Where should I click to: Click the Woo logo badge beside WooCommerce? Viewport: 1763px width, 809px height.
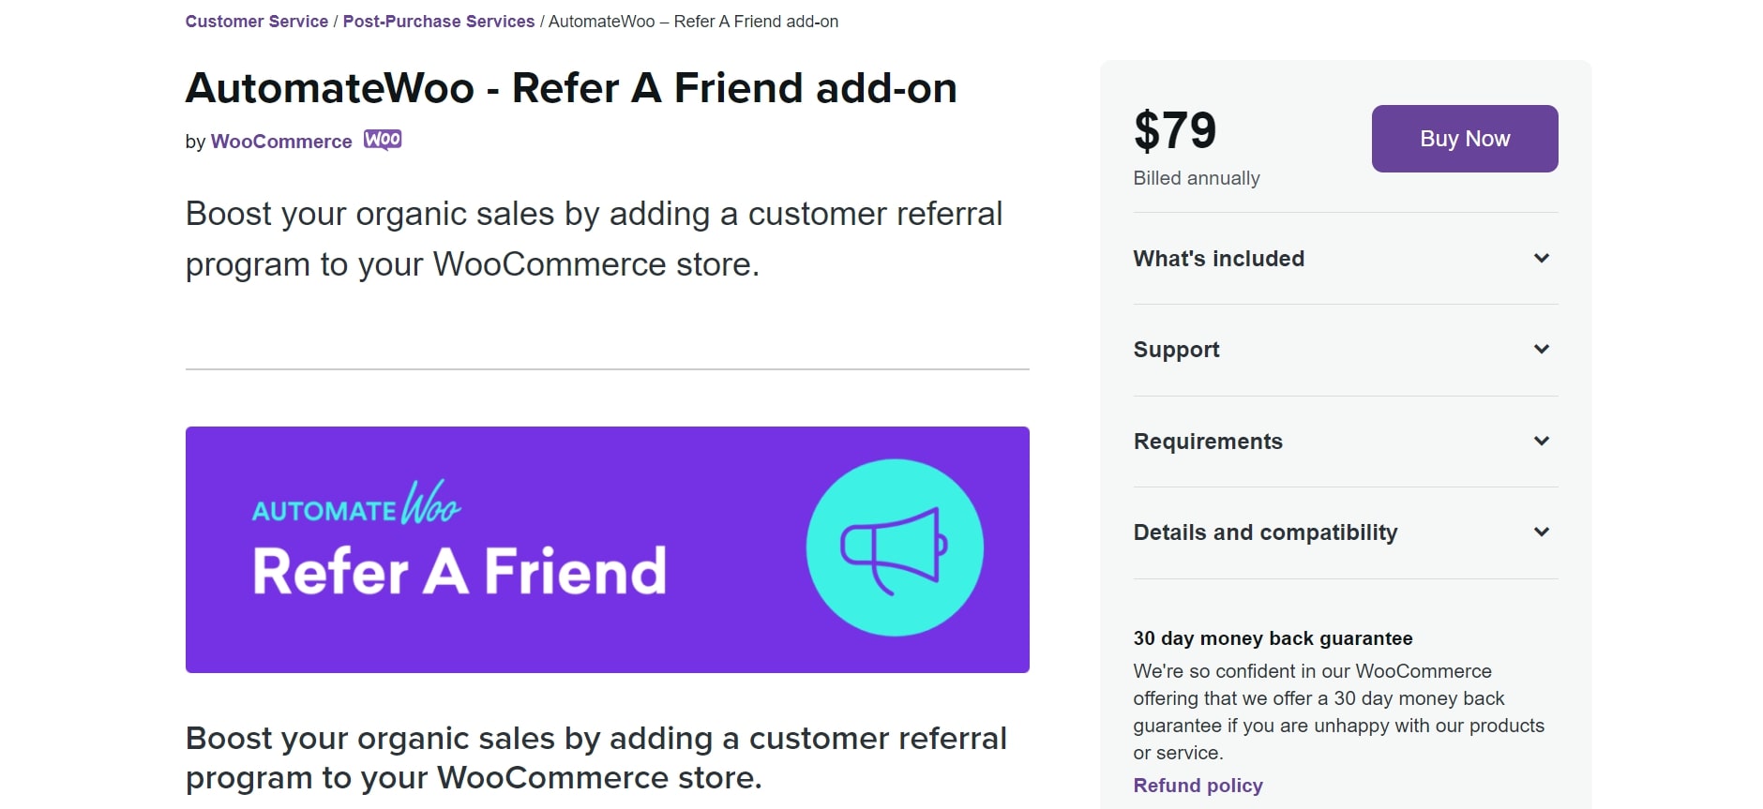click(x=383, y=140)
